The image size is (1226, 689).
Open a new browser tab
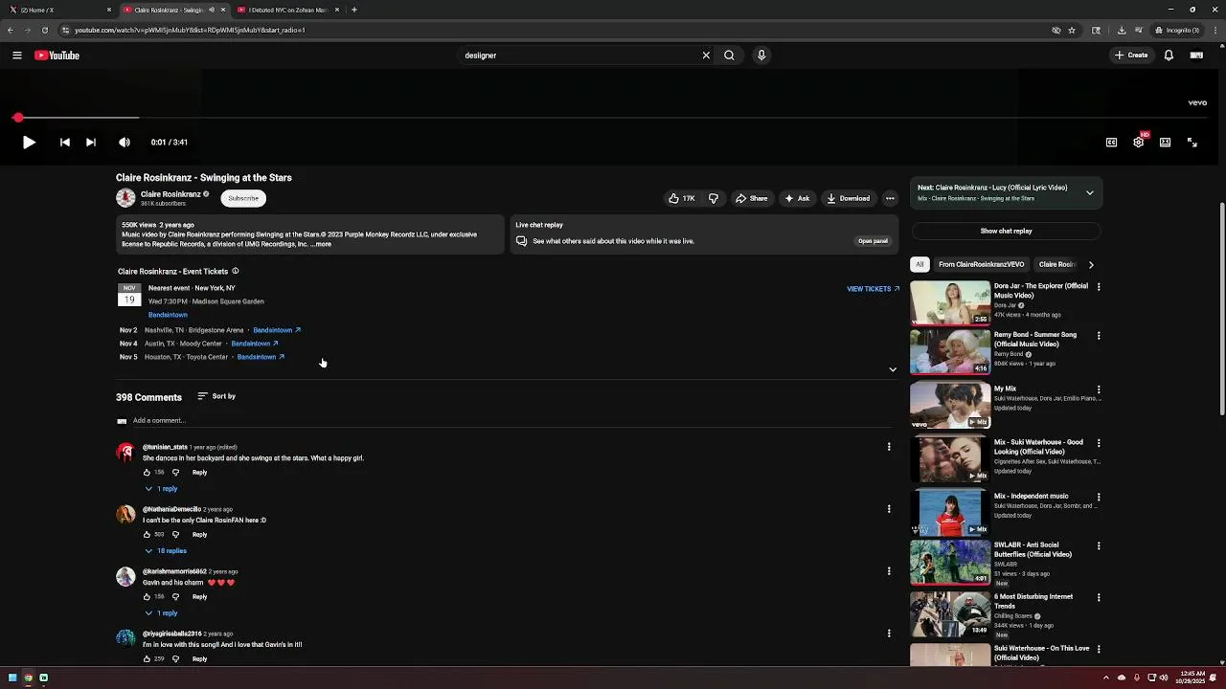[x=354, y=10]
